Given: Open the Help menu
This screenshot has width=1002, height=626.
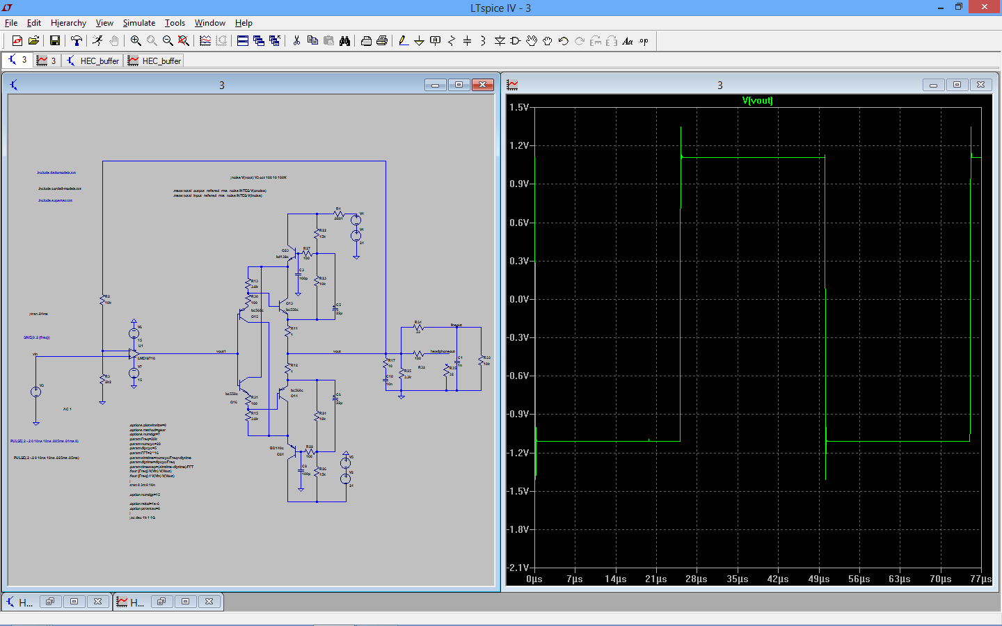Looking at the screenshot, I should [244, 23].
